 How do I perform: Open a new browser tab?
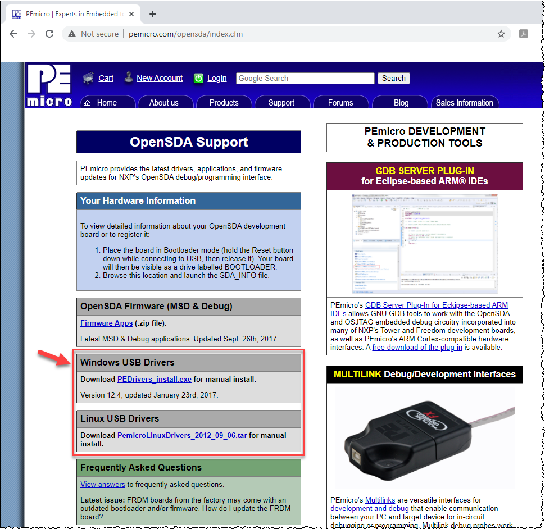[153, 14]
